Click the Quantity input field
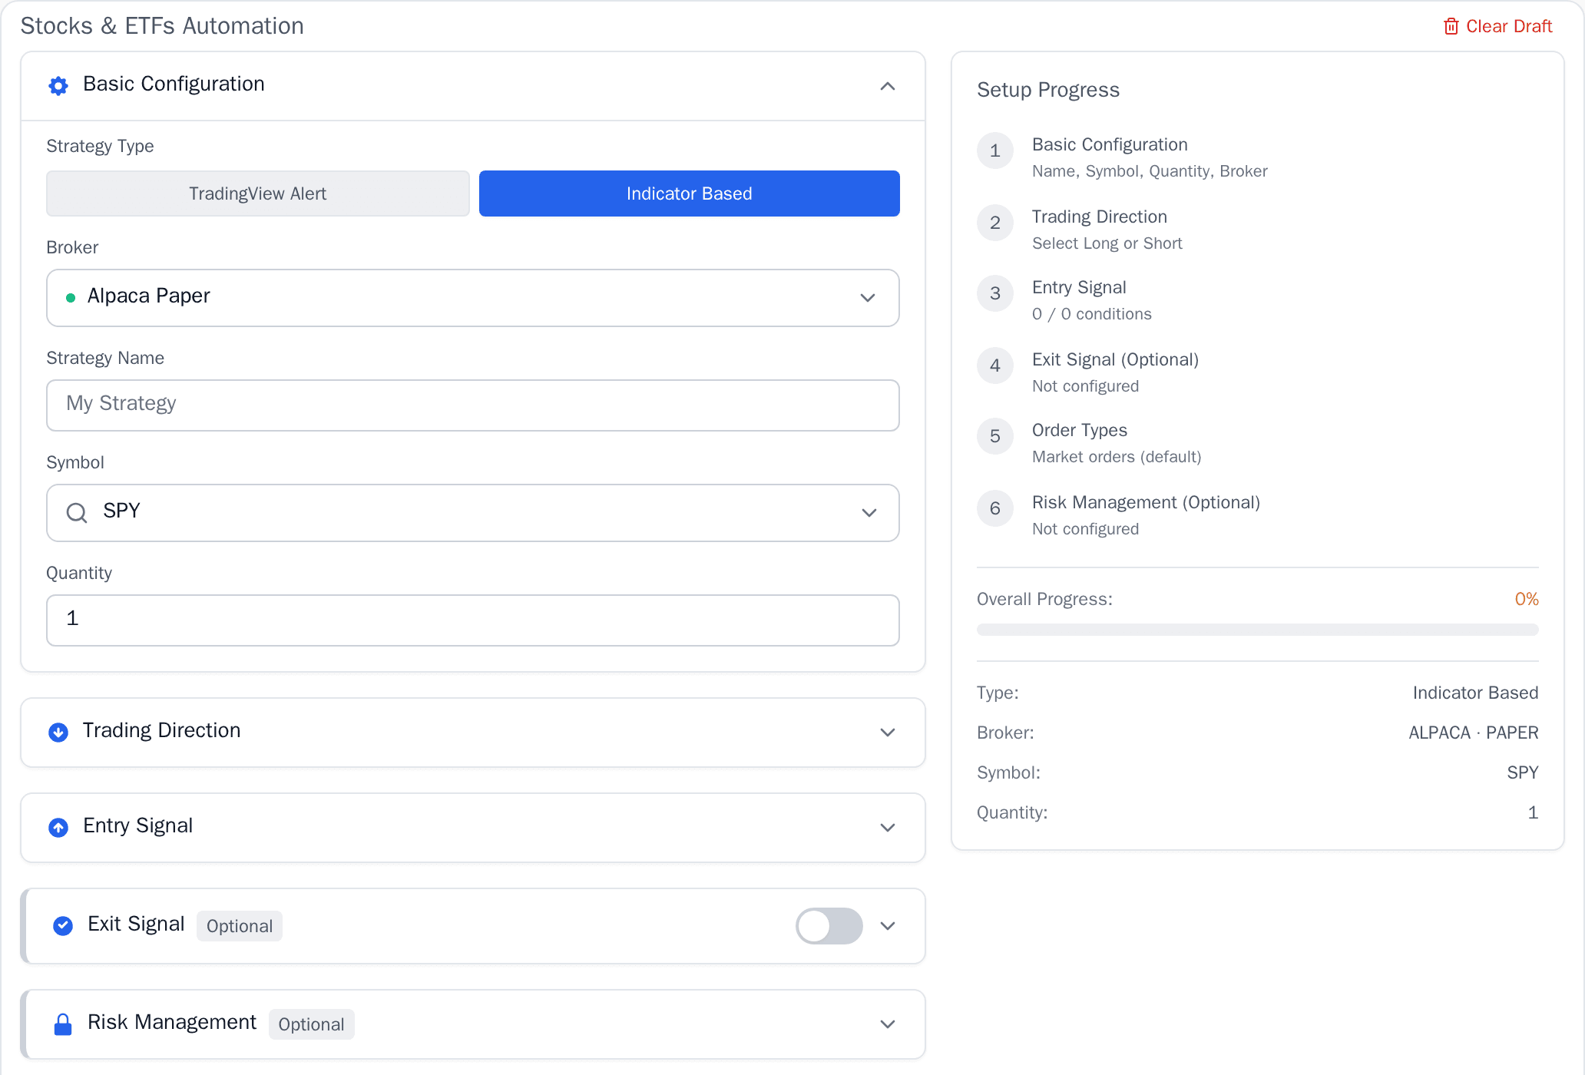The height and width of the screenshot is (1075, 1585). pos(473,620)
